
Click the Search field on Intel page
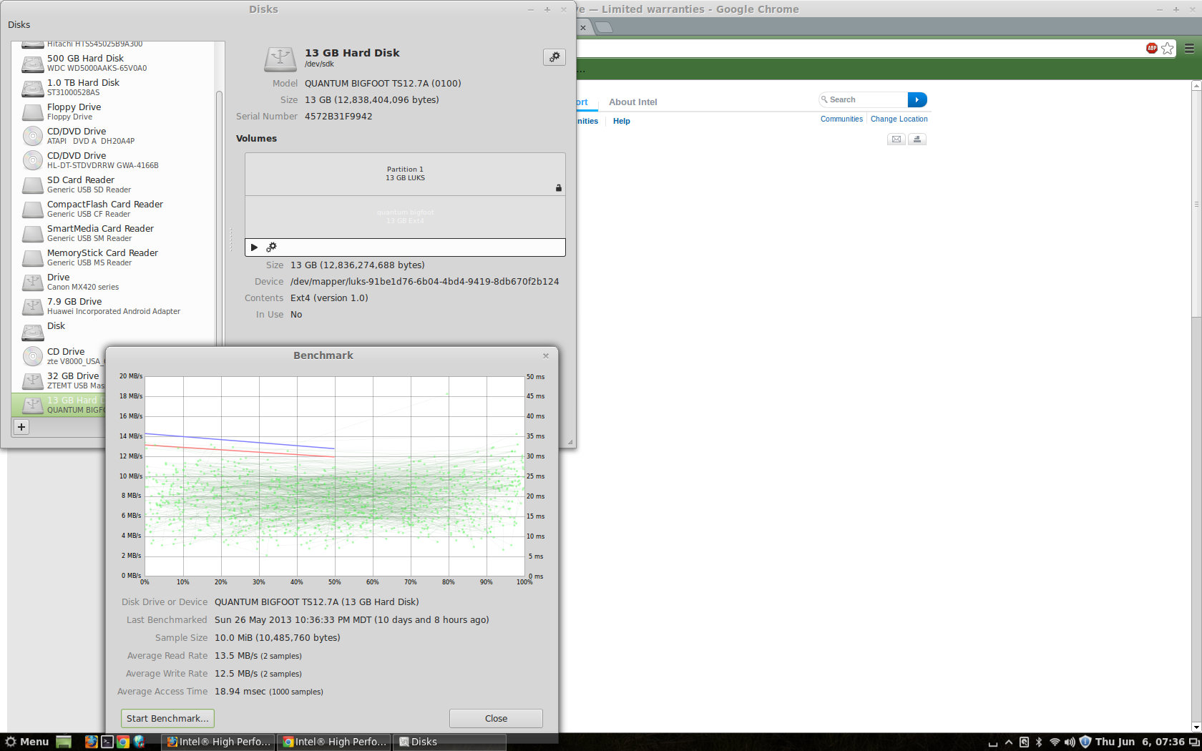[864, 100]
